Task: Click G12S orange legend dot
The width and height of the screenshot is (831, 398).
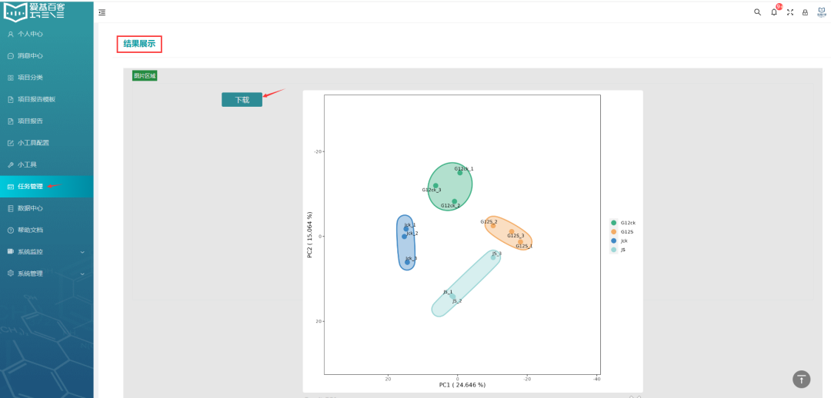Action: (614, 231)
